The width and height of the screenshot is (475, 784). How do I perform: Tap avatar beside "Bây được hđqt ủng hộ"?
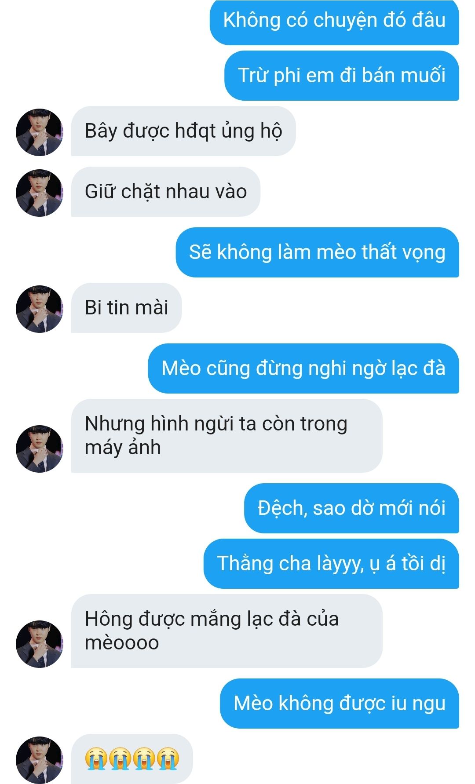pyautogui.click(x=40, y=132)
